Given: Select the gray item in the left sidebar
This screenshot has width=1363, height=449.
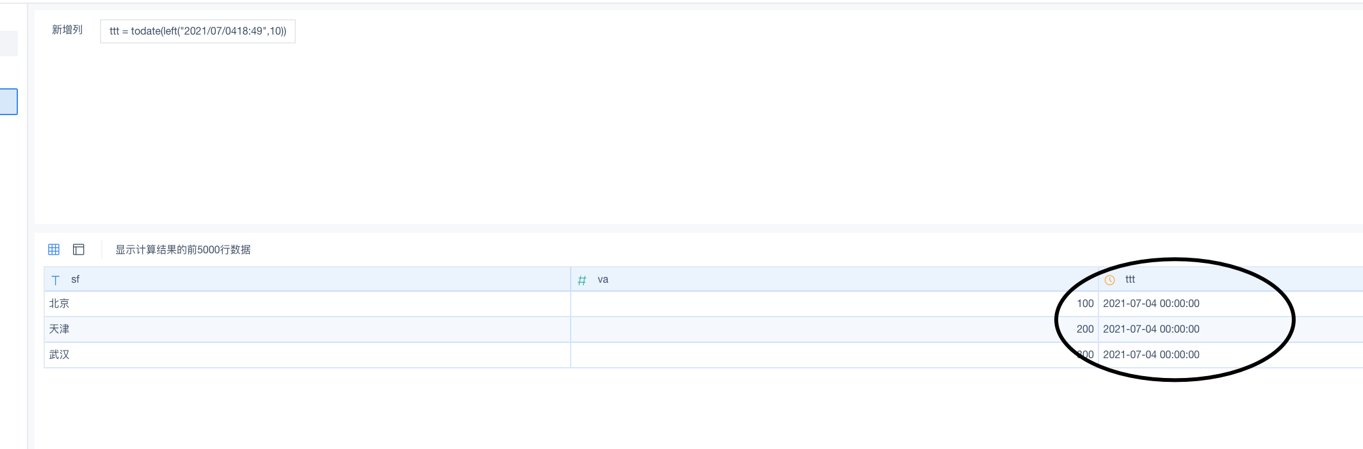Looking at the screenshot, I should [x=8, y=43].
